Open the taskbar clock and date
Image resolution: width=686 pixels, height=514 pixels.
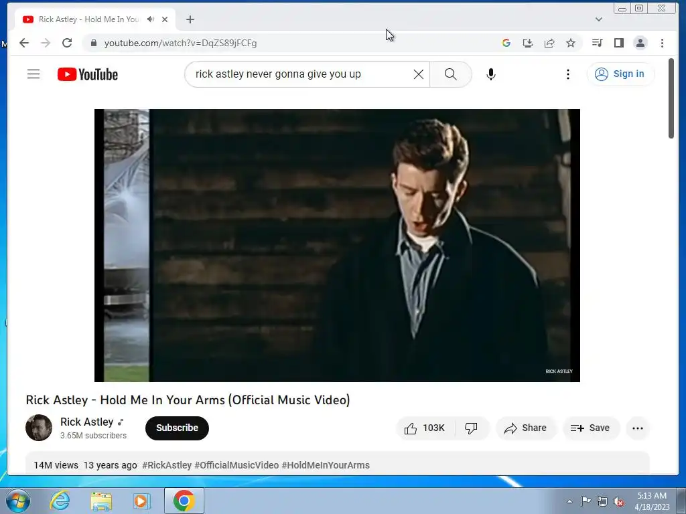click(652, 501)
